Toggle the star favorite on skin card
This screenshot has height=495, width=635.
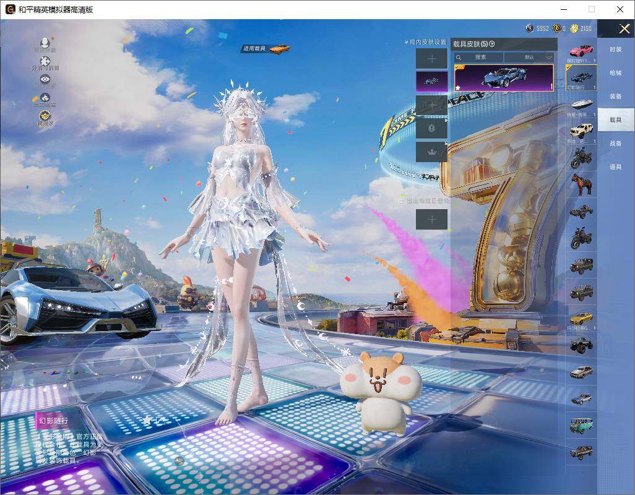(458, 87)
